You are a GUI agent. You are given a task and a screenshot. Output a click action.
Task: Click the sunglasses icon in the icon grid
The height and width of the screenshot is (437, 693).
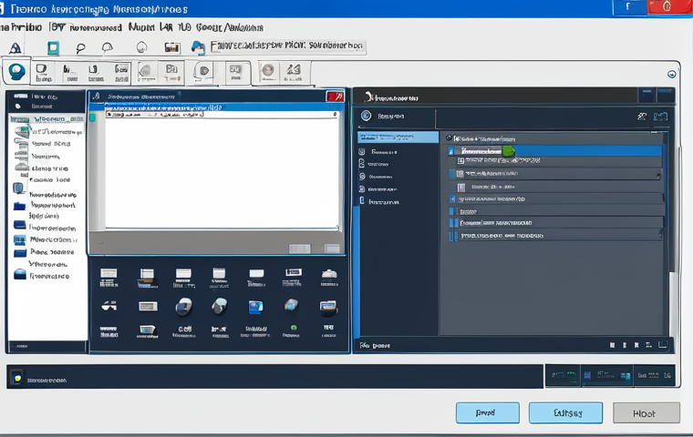[109, 306]
